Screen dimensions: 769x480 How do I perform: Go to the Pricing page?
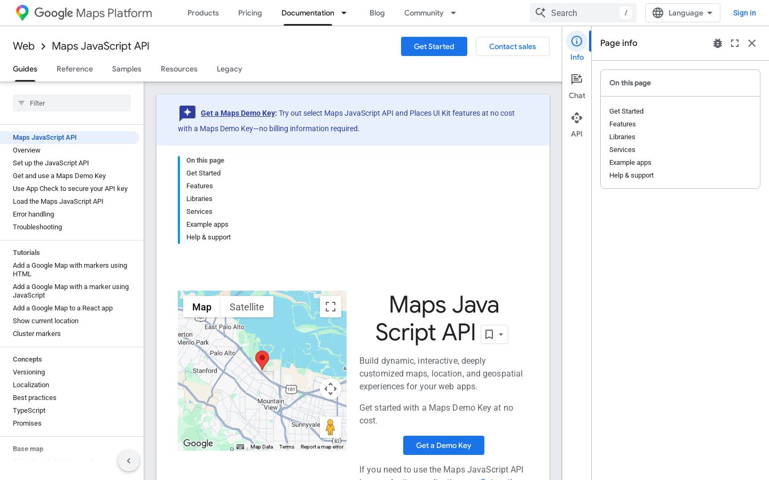(x=250, y=13)
